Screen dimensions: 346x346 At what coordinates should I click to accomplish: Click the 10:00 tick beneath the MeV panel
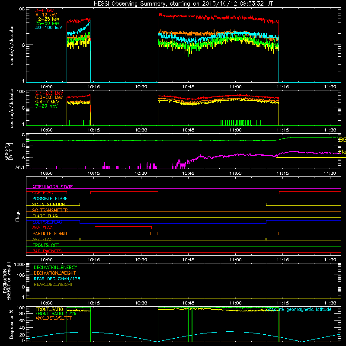[x=46, y=130]
